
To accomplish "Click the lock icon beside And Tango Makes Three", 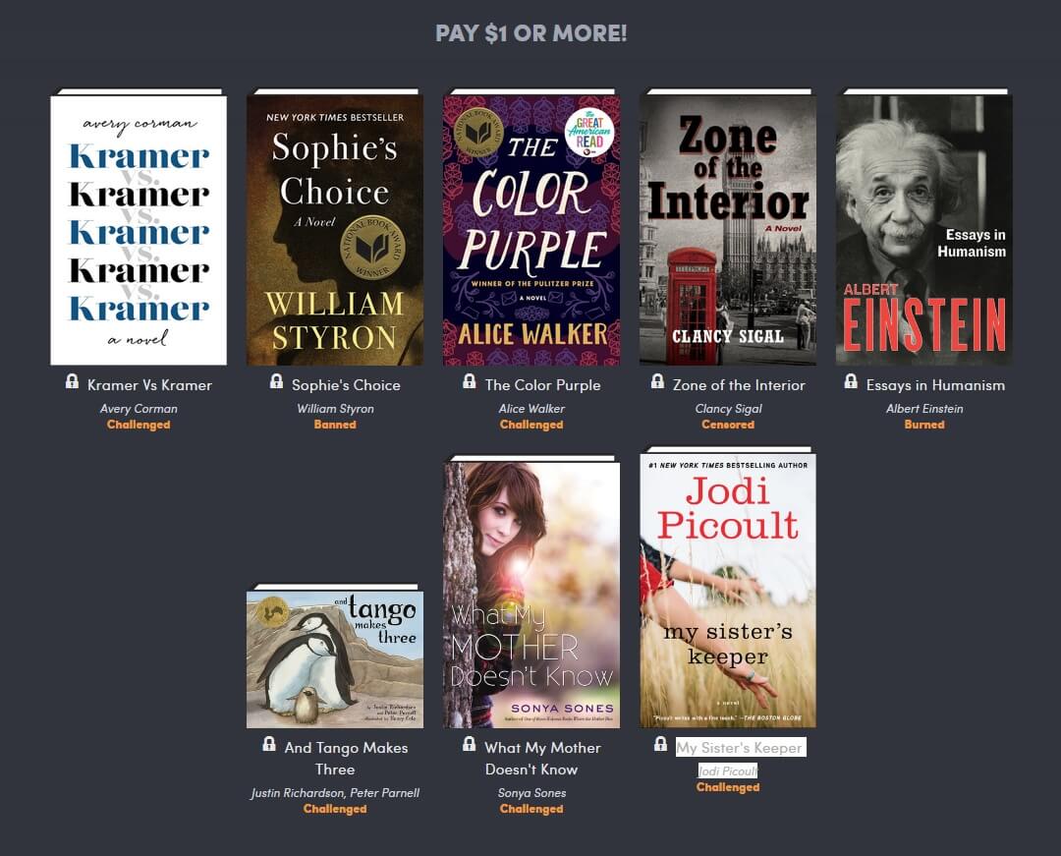I will [268, 744].
